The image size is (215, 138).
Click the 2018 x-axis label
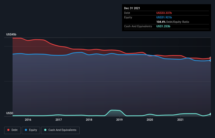click(89, 120)
